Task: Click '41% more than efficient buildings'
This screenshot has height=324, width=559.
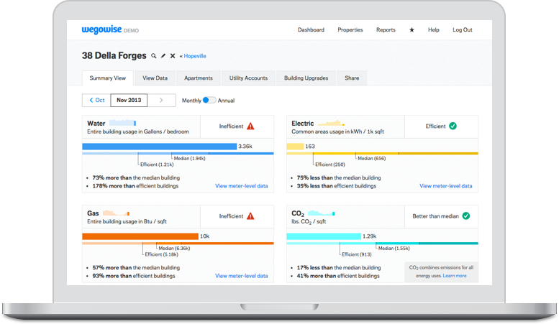Action: coord(338,276)
